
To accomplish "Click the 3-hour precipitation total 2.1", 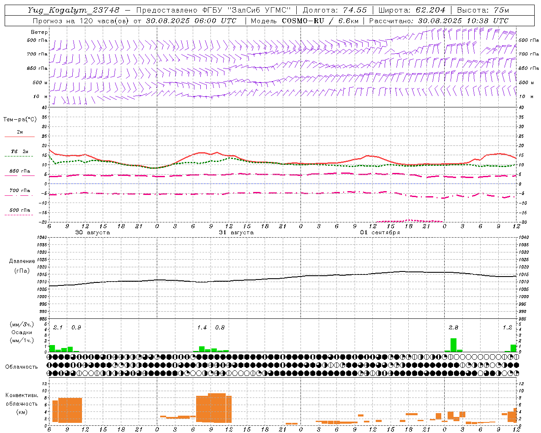I will [x=58, y=328].
